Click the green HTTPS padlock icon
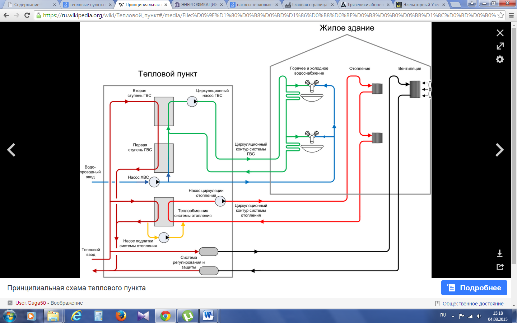517x323 pixels. click(x=39, y=15)
